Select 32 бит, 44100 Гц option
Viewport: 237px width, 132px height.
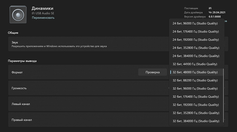(x=195, y=64)
